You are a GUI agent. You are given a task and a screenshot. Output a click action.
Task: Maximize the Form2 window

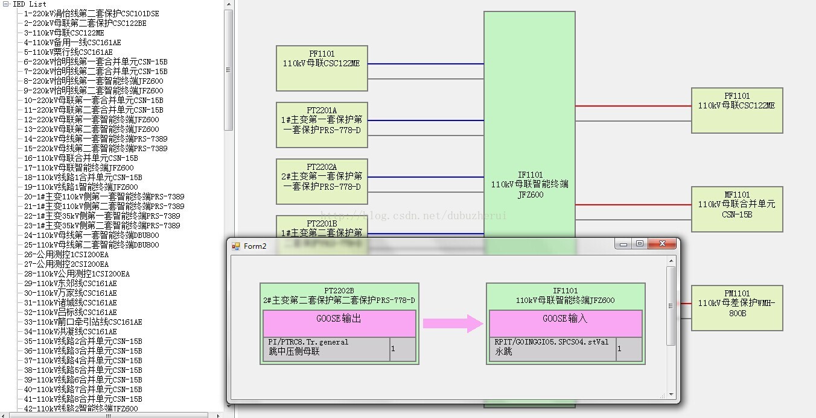tap(639, 244)
